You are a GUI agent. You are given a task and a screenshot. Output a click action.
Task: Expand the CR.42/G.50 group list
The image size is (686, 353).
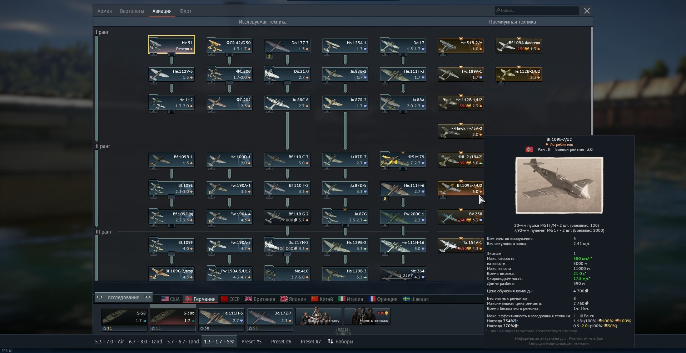coord(229,54)
